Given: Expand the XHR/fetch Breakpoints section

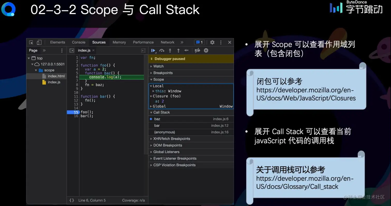Looking at the screenshot, I should point(191,139).
